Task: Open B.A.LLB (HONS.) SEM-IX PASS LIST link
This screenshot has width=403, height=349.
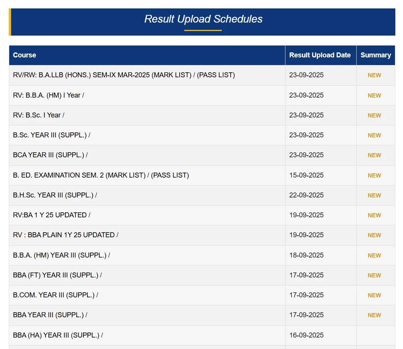Action: (216, 75)
